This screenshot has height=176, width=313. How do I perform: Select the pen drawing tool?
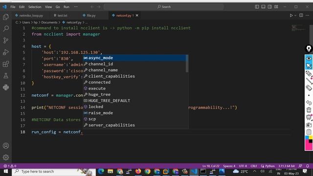(x=309, y=80)
